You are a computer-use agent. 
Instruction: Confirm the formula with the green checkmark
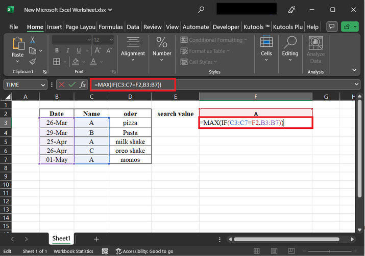click(x=72, y=84)
